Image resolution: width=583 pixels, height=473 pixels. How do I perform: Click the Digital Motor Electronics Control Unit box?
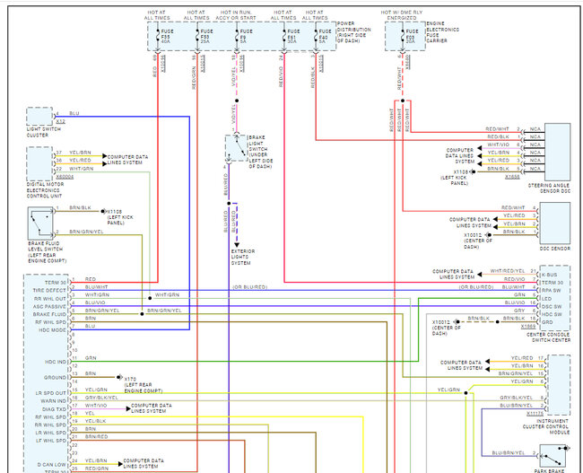click(x=39, y=163)
